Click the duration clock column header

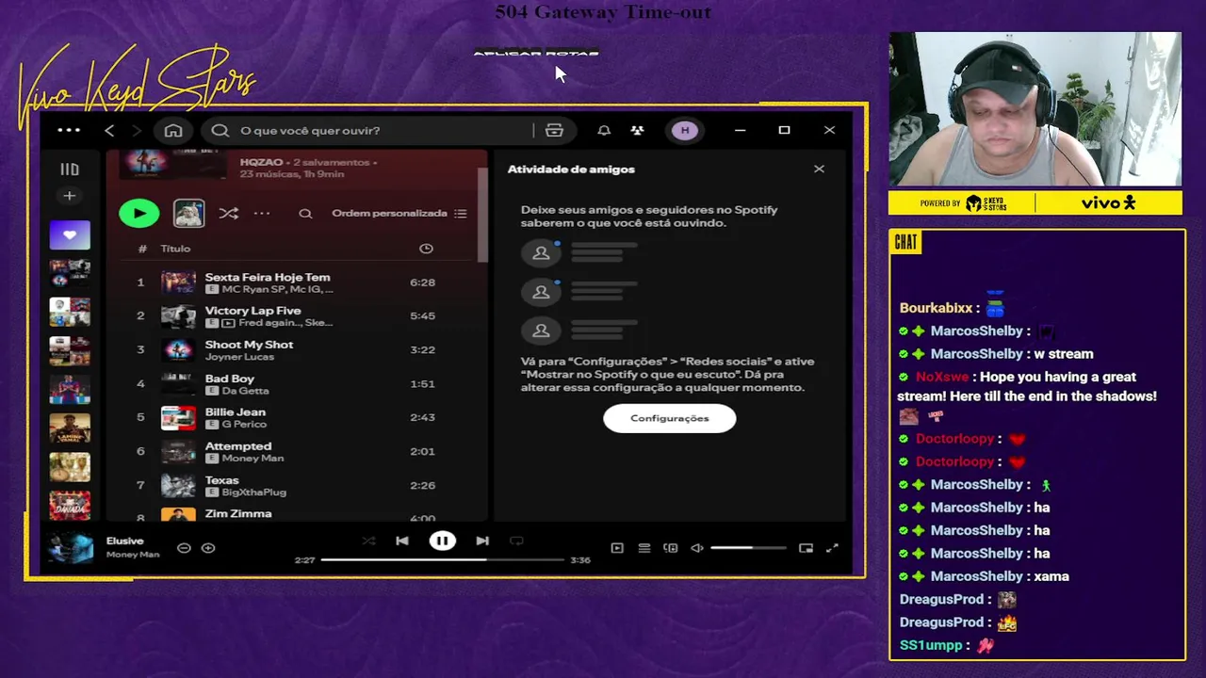point(426,249)
